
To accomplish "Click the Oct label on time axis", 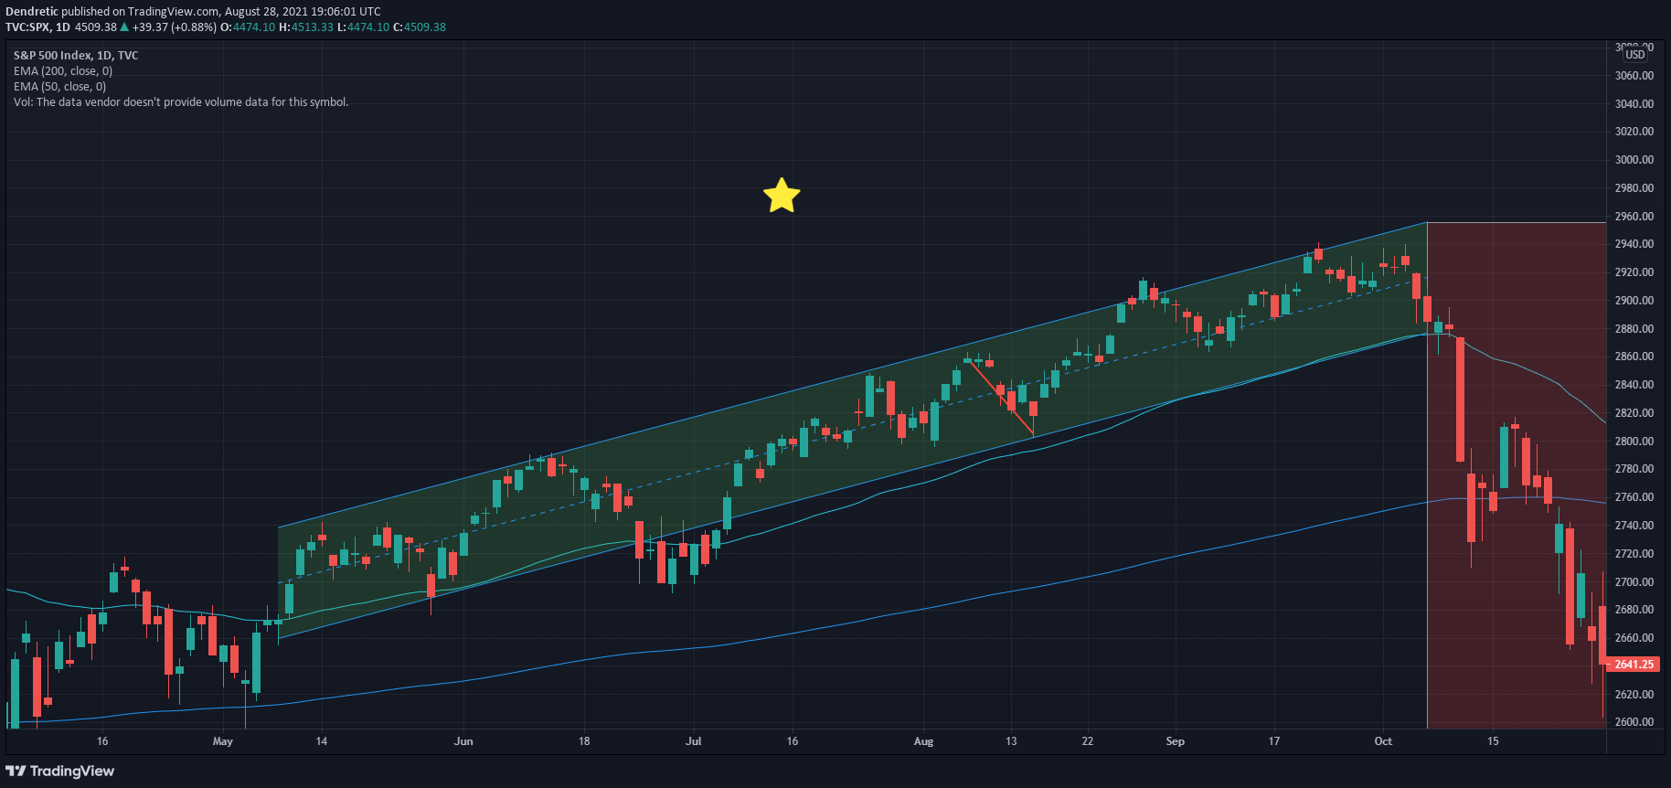I will click(x=1383, y=741).
